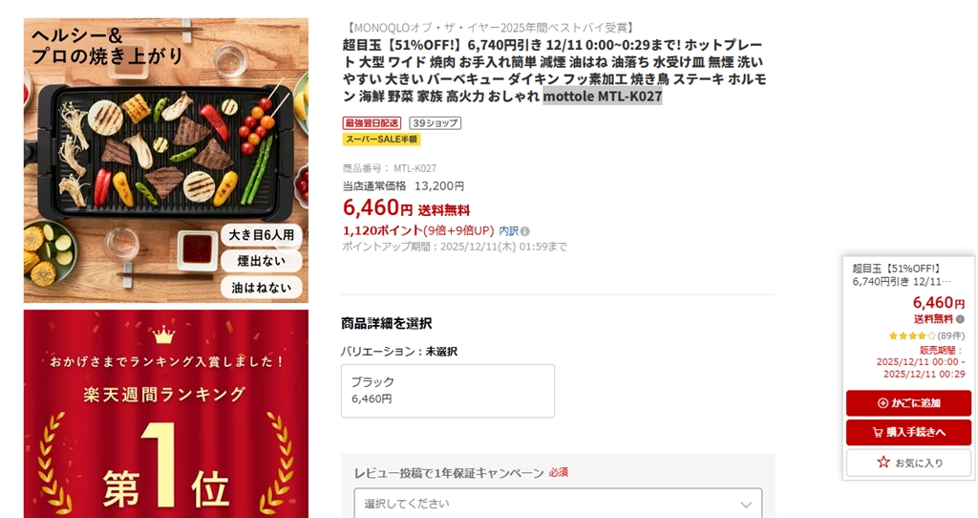Image resolution: width=978 pixels, height=518 pixels.
Task: Click the 39ショップ badge
Action: [x=436, y=123]
